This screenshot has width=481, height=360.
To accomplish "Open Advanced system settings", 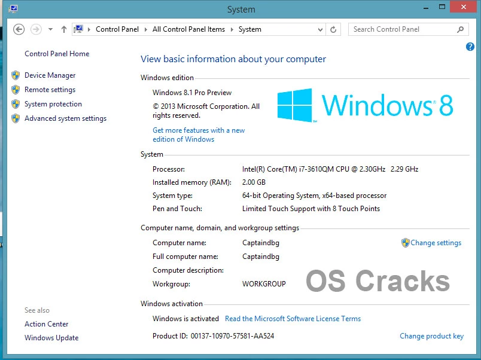I will (x=65, y=118).
